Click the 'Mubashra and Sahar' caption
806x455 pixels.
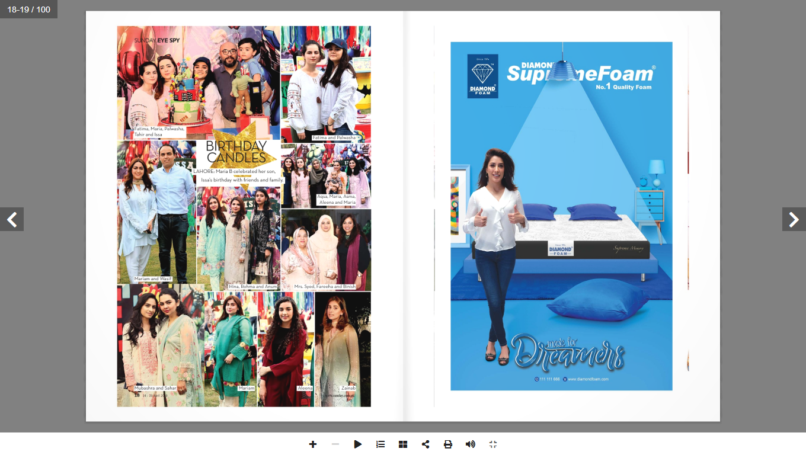(155, 388)
